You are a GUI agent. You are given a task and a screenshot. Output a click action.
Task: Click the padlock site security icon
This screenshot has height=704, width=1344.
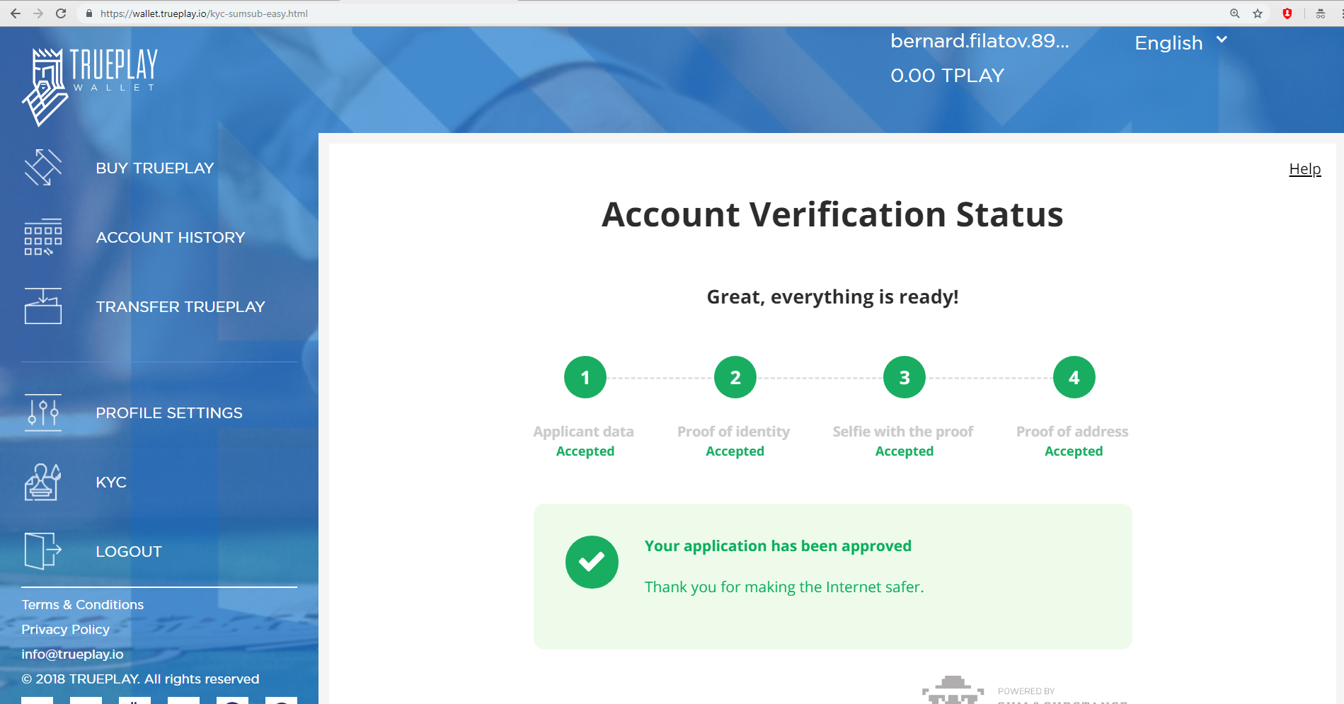point(89,13)
